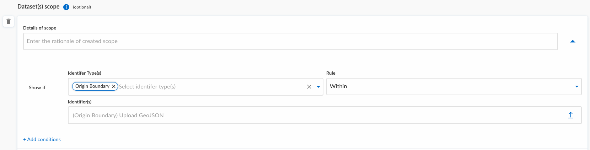Click the Identifier(s) field label
Screen dimensions: 590x150
click(80, 102)
